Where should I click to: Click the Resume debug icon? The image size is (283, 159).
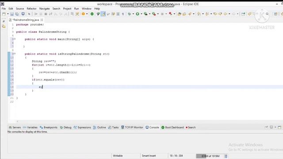click(36, 14)
